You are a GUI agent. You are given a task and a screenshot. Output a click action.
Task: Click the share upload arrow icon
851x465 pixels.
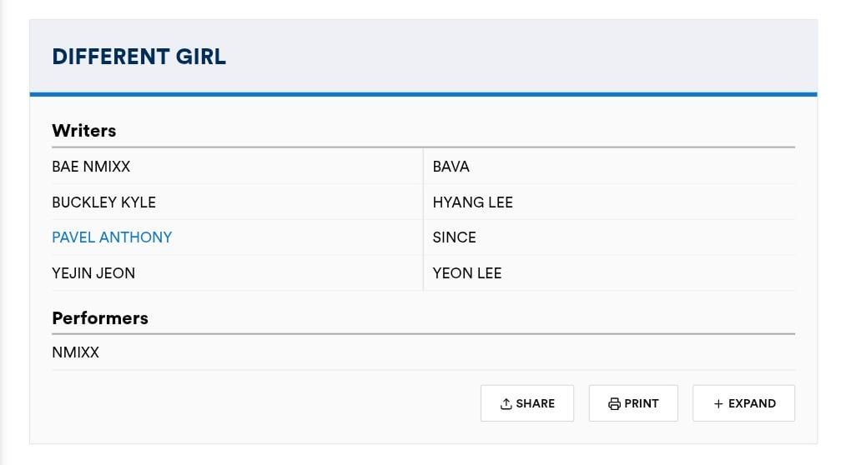tap(506, 403)
